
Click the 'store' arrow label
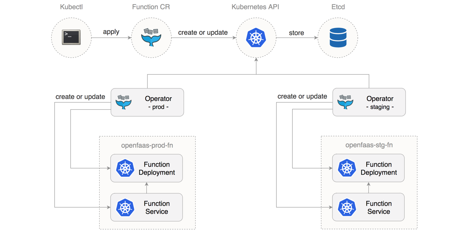click(x=297, y=33)
